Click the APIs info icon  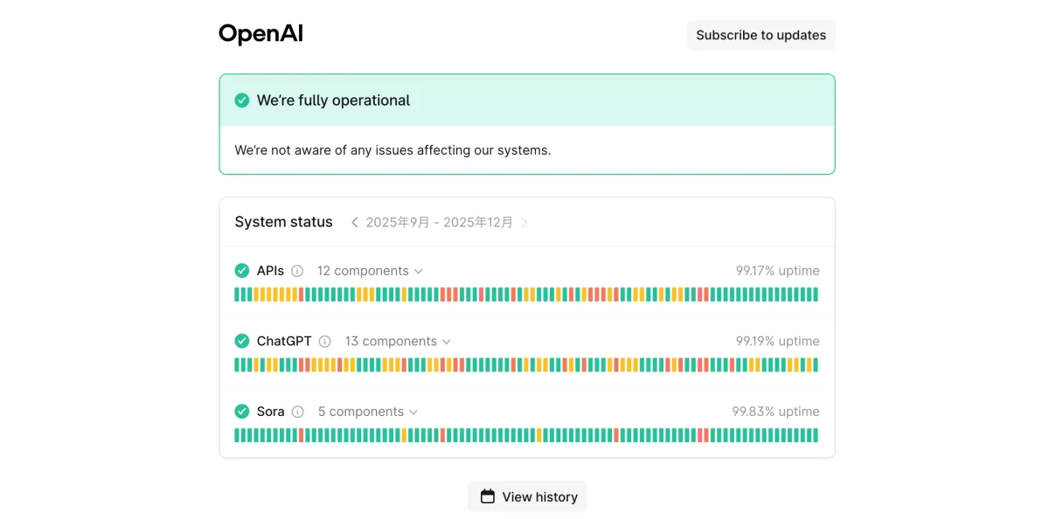297,271
